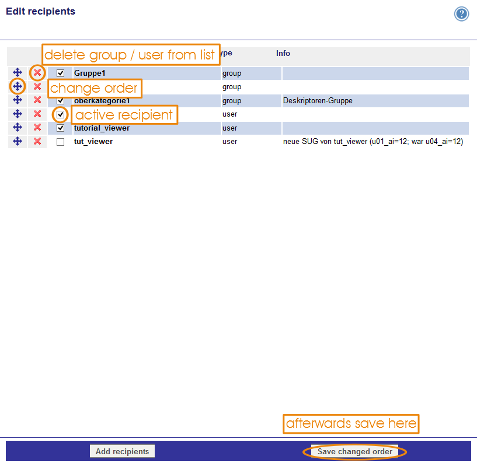Image resolution: width=477 pixels, height=467 pixels.
Task: Select the tut_viewer name
Action: (x=93, y=142)
